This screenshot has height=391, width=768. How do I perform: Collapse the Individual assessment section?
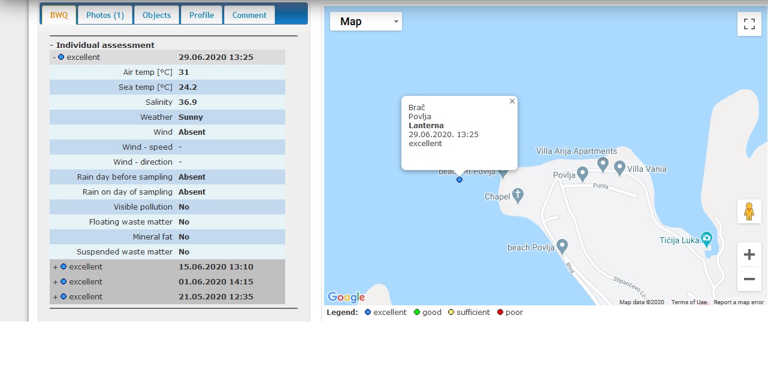coord(52,46)
